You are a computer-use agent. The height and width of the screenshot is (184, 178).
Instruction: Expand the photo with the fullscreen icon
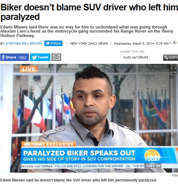tap(173, 70)
